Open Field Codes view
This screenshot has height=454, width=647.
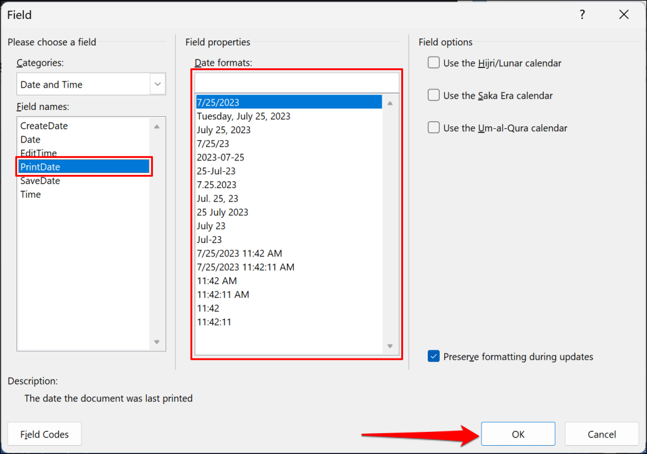[x=44, y=434]
